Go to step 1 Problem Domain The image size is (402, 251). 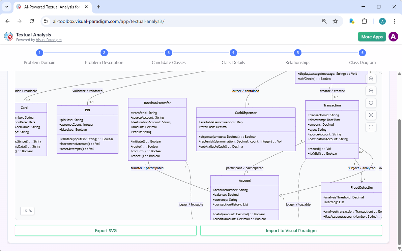[x=39, y=53]
